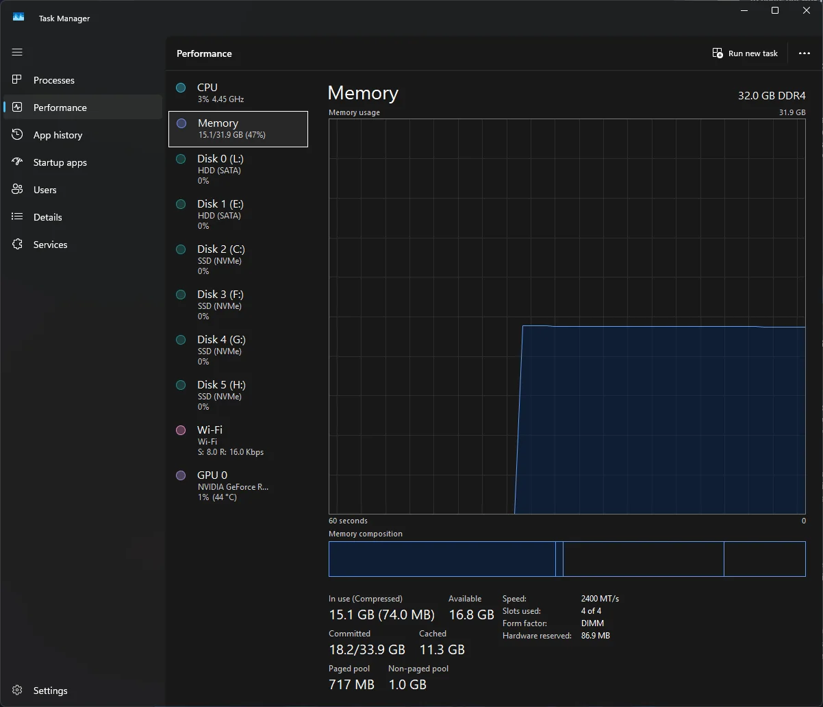823x707 pixels.
Task: Open the Services page label
Action: coord(51,245)
